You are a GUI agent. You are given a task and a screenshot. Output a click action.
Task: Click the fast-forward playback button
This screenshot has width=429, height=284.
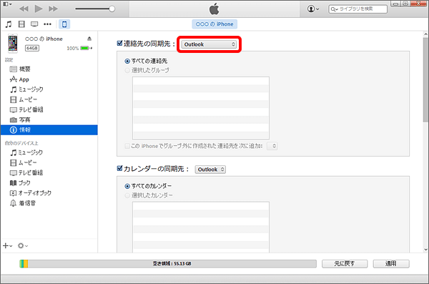click(x=53, y=9)
